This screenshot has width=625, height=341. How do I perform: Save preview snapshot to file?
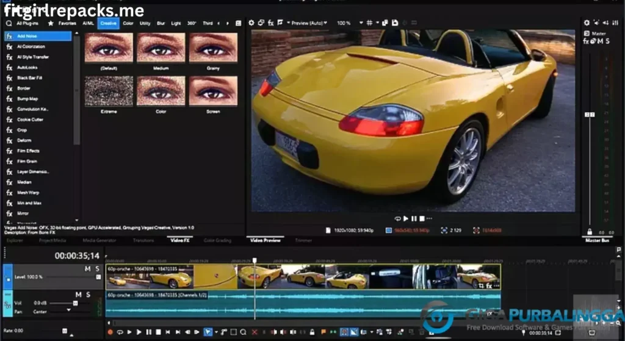click(x=395, y=23)
